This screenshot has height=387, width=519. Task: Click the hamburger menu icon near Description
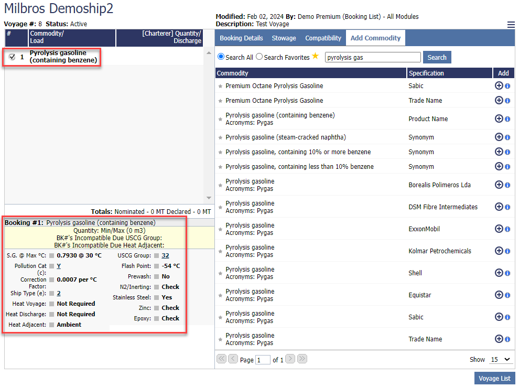511,25
